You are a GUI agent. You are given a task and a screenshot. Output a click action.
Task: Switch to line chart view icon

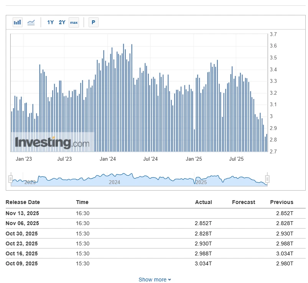[x=31, y=22]
